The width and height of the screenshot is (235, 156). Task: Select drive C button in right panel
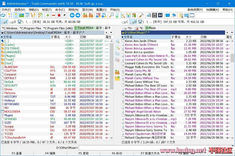pyautogui.click(x=125, y=22)
